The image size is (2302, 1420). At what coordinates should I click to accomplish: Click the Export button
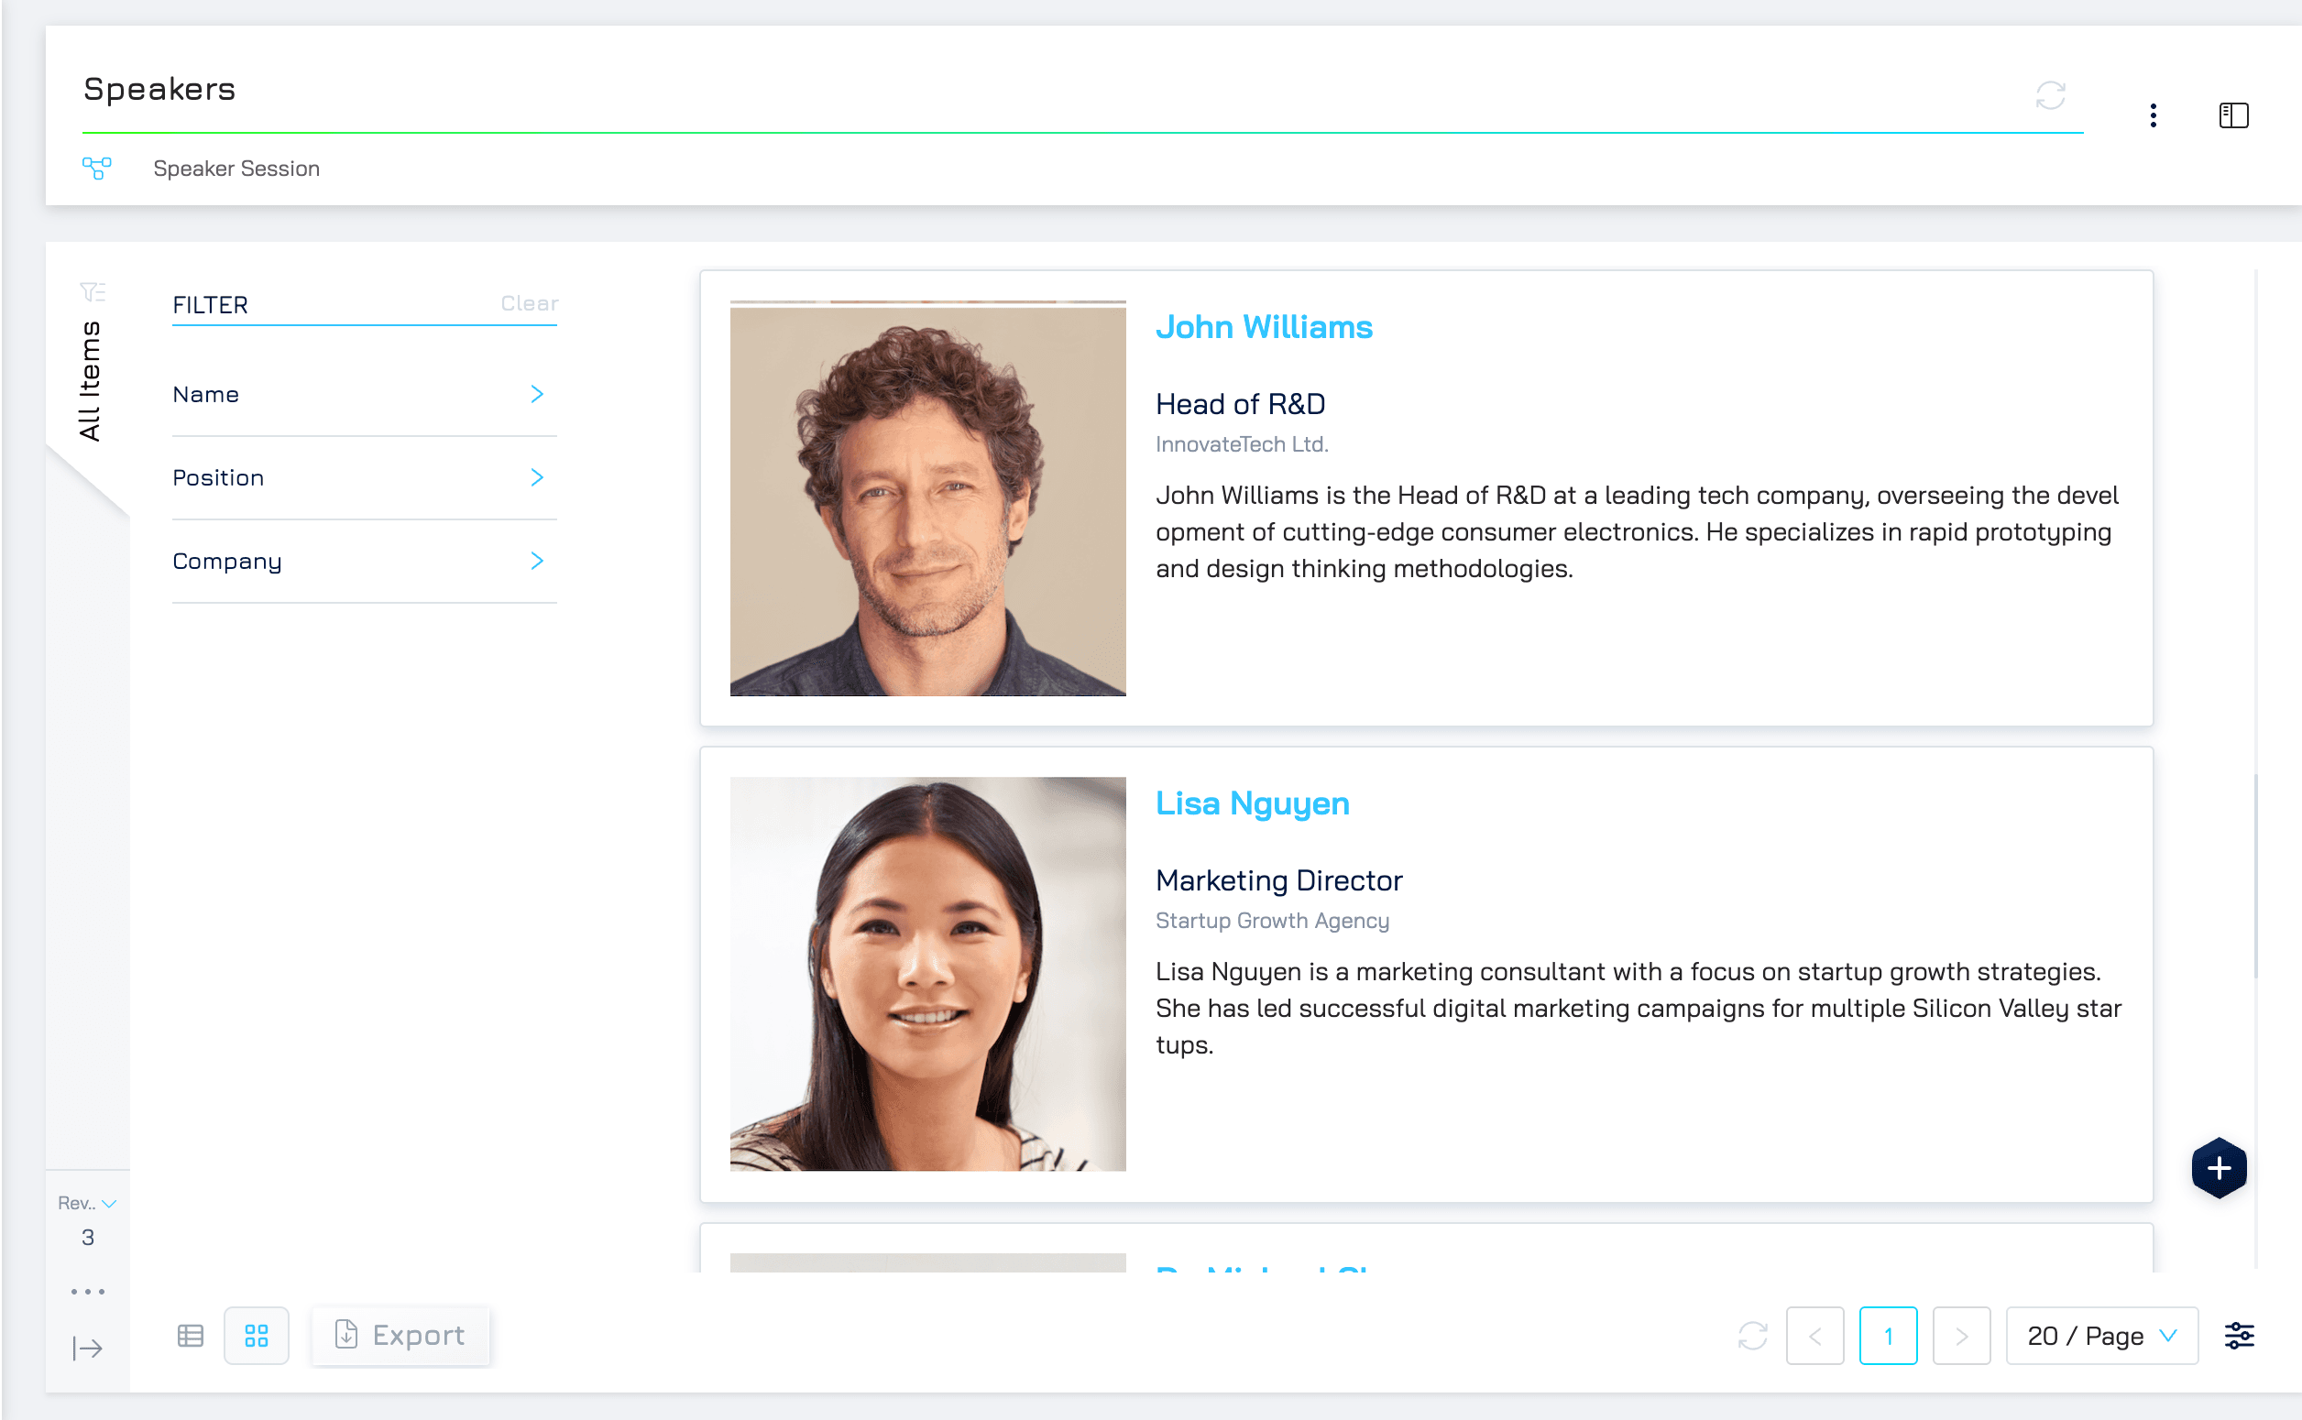pyautogui.click(x=401, y=1337)
